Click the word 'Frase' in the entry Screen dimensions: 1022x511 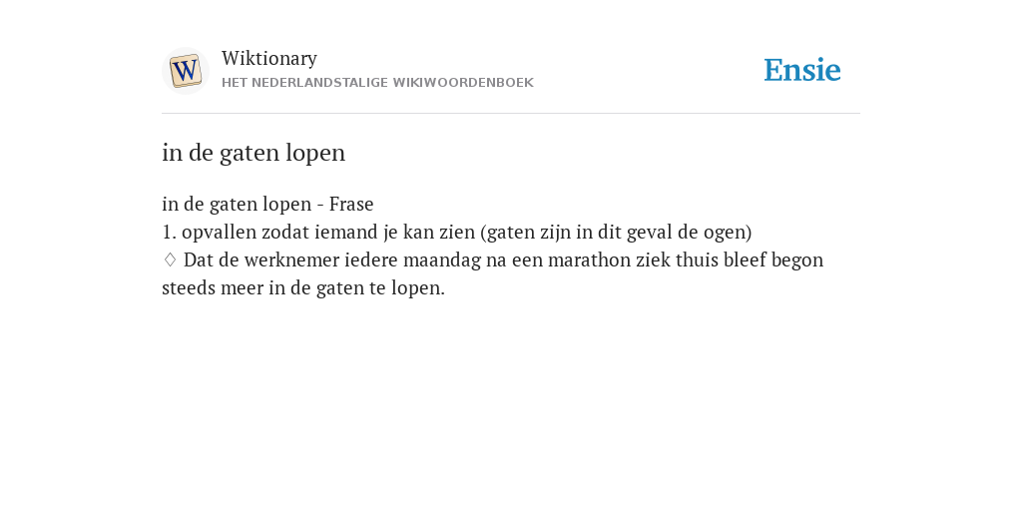[x=351, y=204]
